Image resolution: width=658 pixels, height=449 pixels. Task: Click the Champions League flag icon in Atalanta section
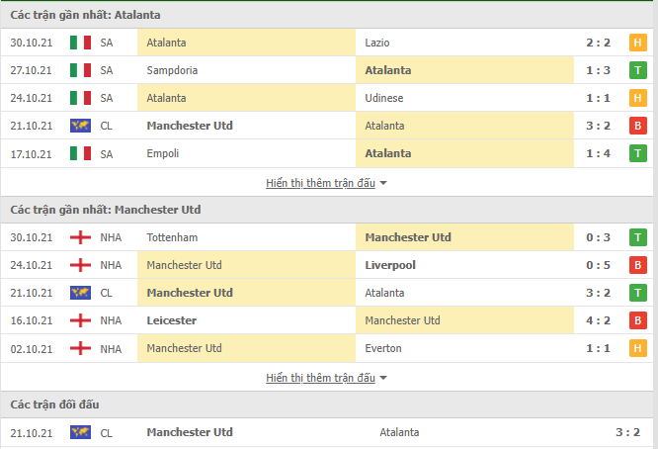click(80, 126)
